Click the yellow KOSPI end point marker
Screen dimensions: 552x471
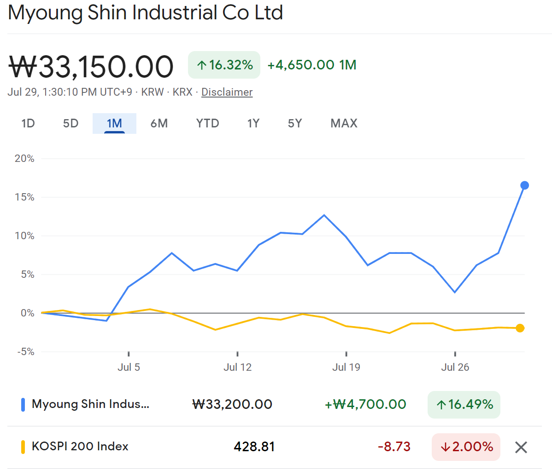pos(520,328)
